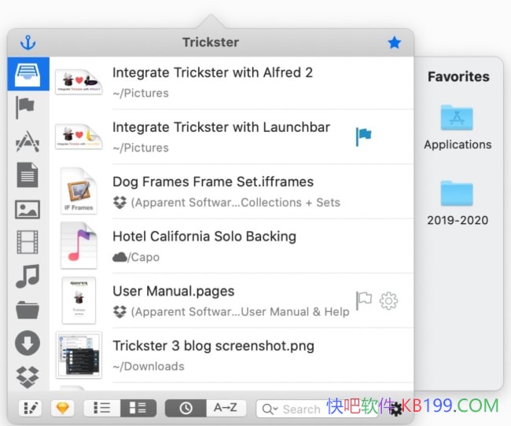511x426 pixels.
Task: Open the 2019-2020 favorite folder
Action: (x=457, y=202)
